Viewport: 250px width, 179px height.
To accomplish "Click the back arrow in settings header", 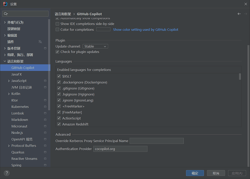I will pyautogui.click(x=239, y=14).
